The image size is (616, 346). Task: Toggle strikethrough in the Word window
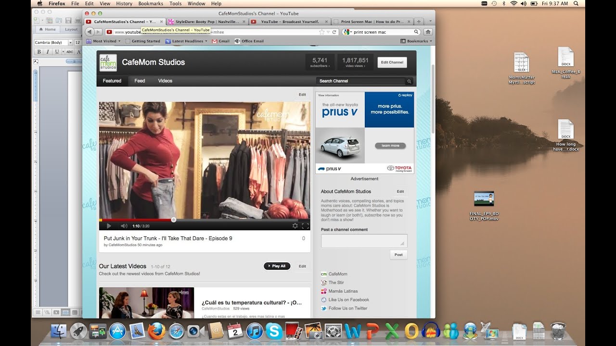[70, 52]
